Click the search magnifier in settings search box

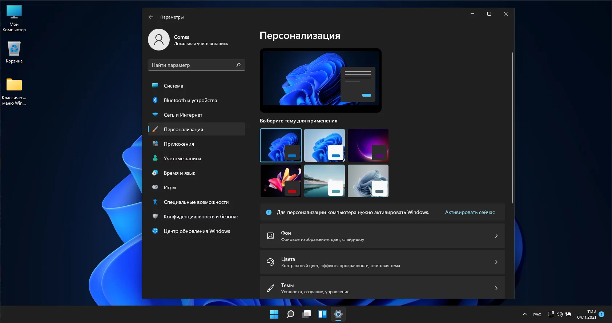[x=238, y=65]
